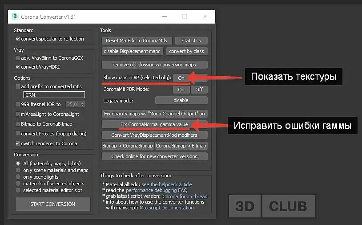Image resolution: width=362 pixels, height=225 pixels.
Task: Open the Corona forum thread link
Action: [185, 196]
